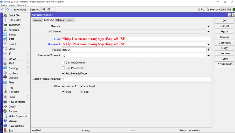Screen dimensions: 235x133
Task: Open the Settings menu
Action: pyautogui.click(x=12, y=5)
